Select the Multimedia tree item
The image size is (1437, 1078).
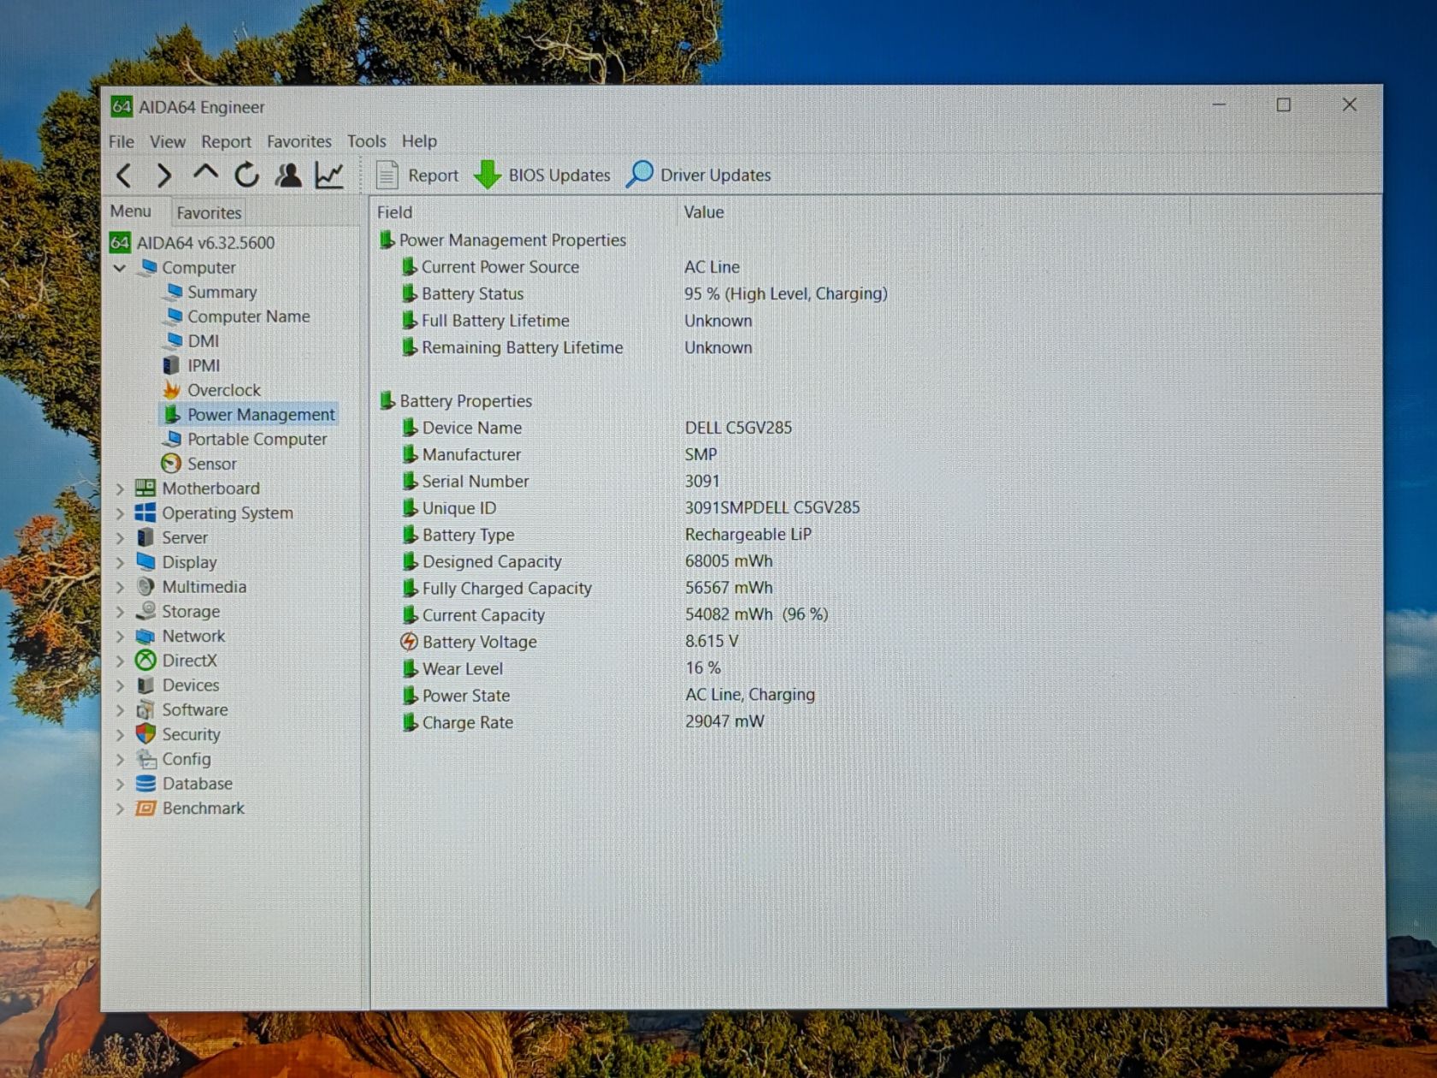(192, 587)
